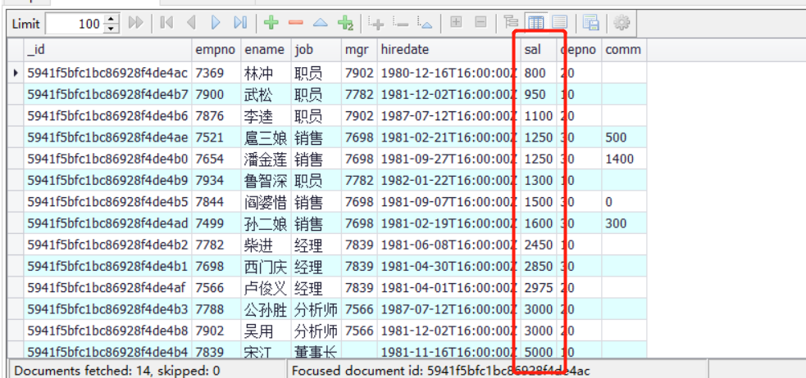Delete document using the red minus icon
This screenshot has width=806, height=378.
[295, 23]
